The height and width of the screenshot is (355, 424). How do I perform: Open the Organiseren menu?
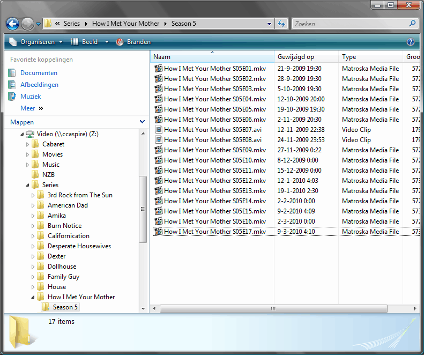click(x=36, y=42)
